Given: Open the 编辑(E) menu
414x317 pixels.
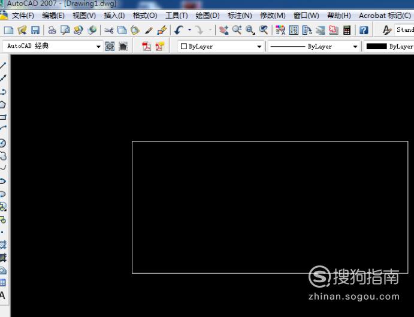Looking at the screenshot, I should (x=53, y=16).
